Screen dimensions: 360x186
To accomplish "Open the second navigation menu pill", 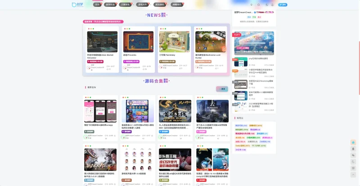I will (x=110, y=4).
